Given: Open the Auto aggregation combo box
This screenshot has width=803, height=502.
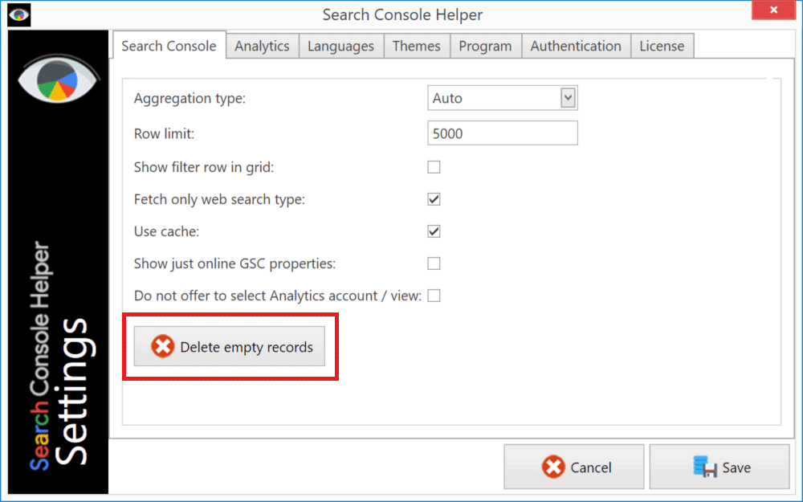Looking at the screenshot, I should coord(503,98).
